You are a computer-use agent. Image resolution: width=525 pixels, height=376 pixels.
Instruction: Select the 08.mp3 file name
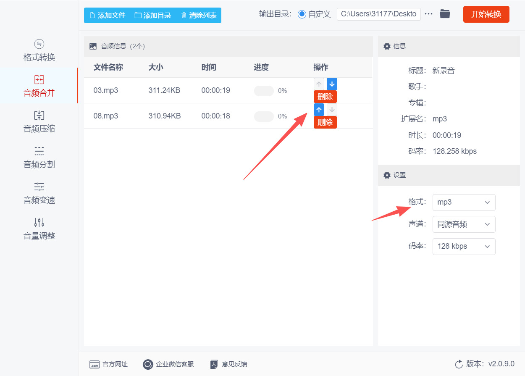(105, 116)
